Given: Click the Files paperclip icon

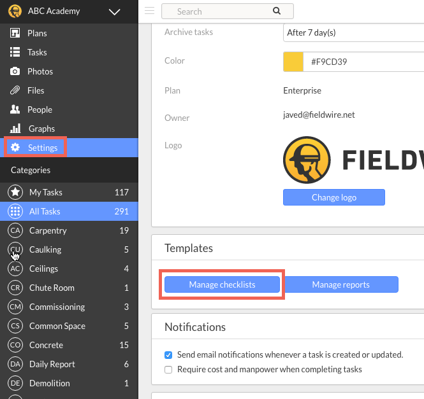Looking at the screenshot, I should (15, 90).
